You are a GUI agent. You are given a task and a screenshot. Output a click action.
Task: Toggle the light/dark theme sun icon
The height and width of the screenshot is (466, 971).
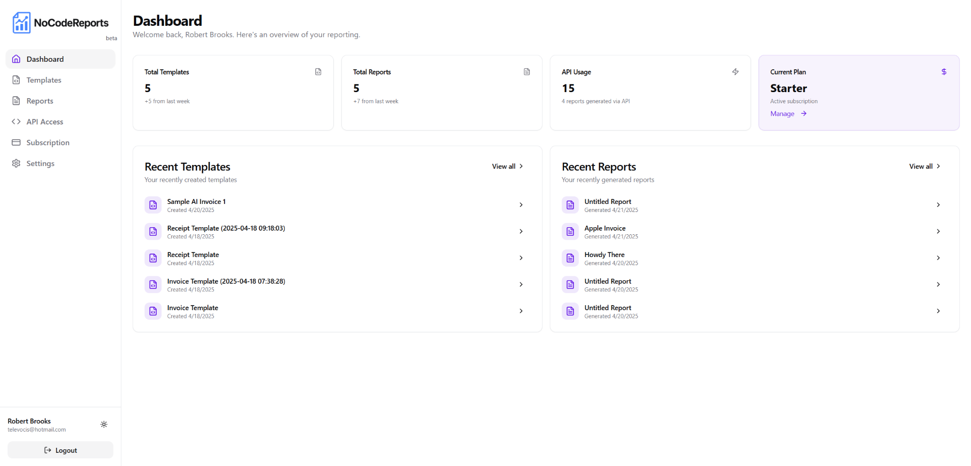tap(104, 425)
